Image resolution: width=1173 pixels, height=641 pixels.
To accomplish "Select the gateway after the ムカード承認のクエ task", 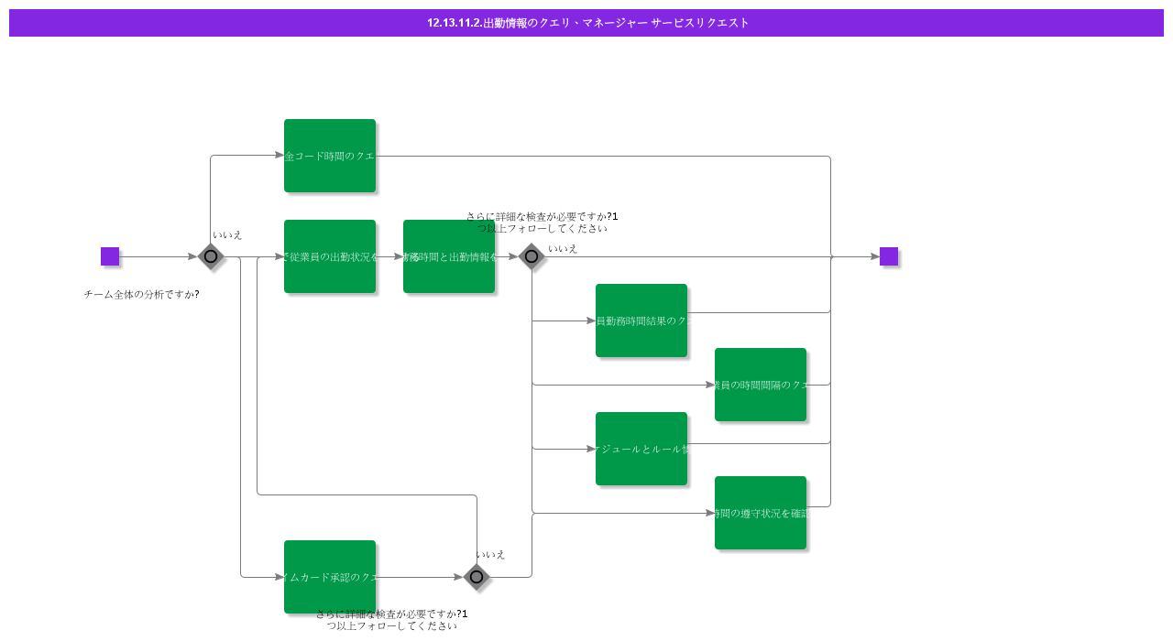I will (477, 577).
